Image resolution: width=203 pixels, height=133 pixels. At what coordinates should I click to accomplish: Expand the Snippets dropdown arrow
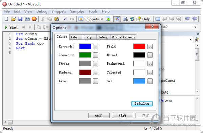click(102, 19)
